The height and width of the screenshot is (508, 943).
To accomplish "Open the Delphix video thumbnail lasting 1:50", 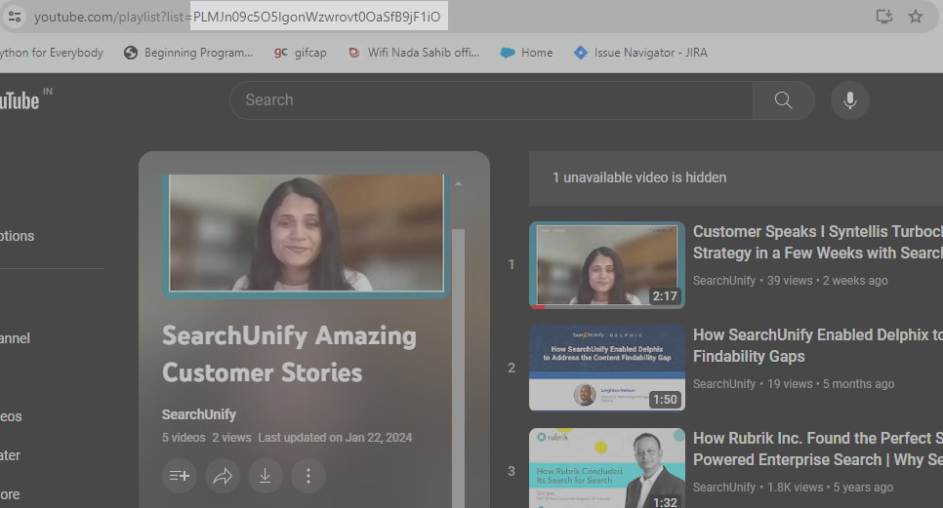I will click(x=606, y=368).
